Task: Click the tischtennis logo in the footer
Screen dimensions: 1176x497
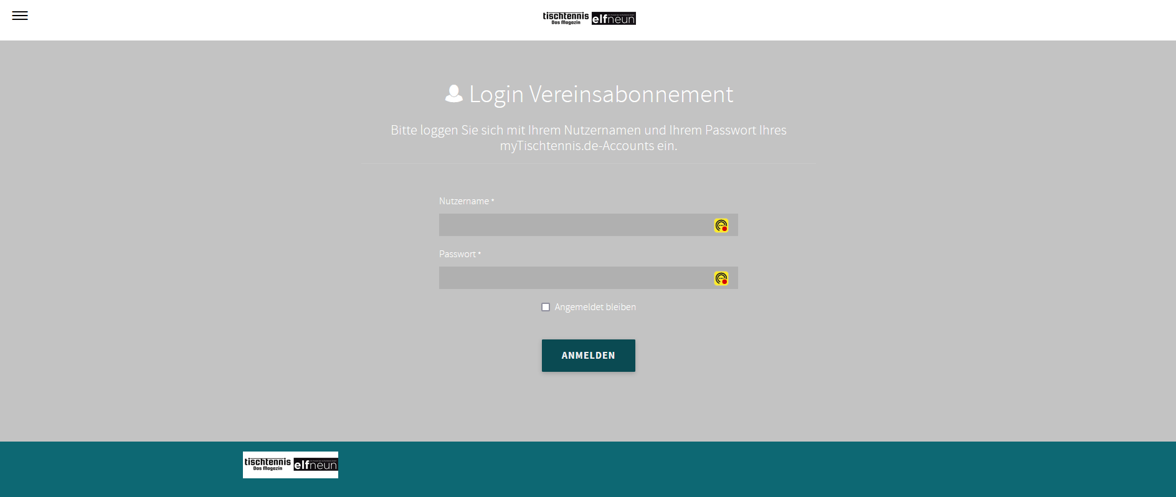Action: (x=267, y=465)
